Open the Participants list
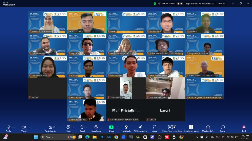 coord(50,127)
